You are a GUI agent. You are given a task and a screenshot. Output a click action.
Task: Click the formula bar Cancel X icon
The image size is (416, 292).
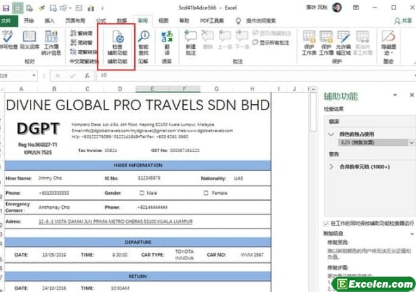tap(58, 76)
